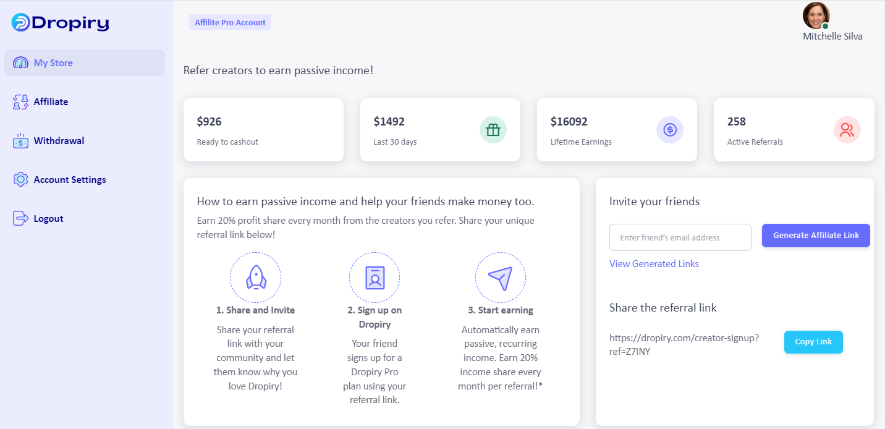Open Account Settings from sidebar

coord(69,180)
